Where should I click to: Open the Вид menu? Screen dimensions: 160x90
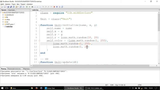(x=18, y=4)
